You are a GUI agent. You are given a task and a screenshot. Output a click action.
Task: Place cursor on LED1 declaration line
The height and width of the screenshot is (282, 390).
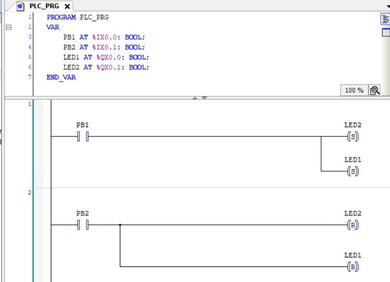click(x=106, y=57)
